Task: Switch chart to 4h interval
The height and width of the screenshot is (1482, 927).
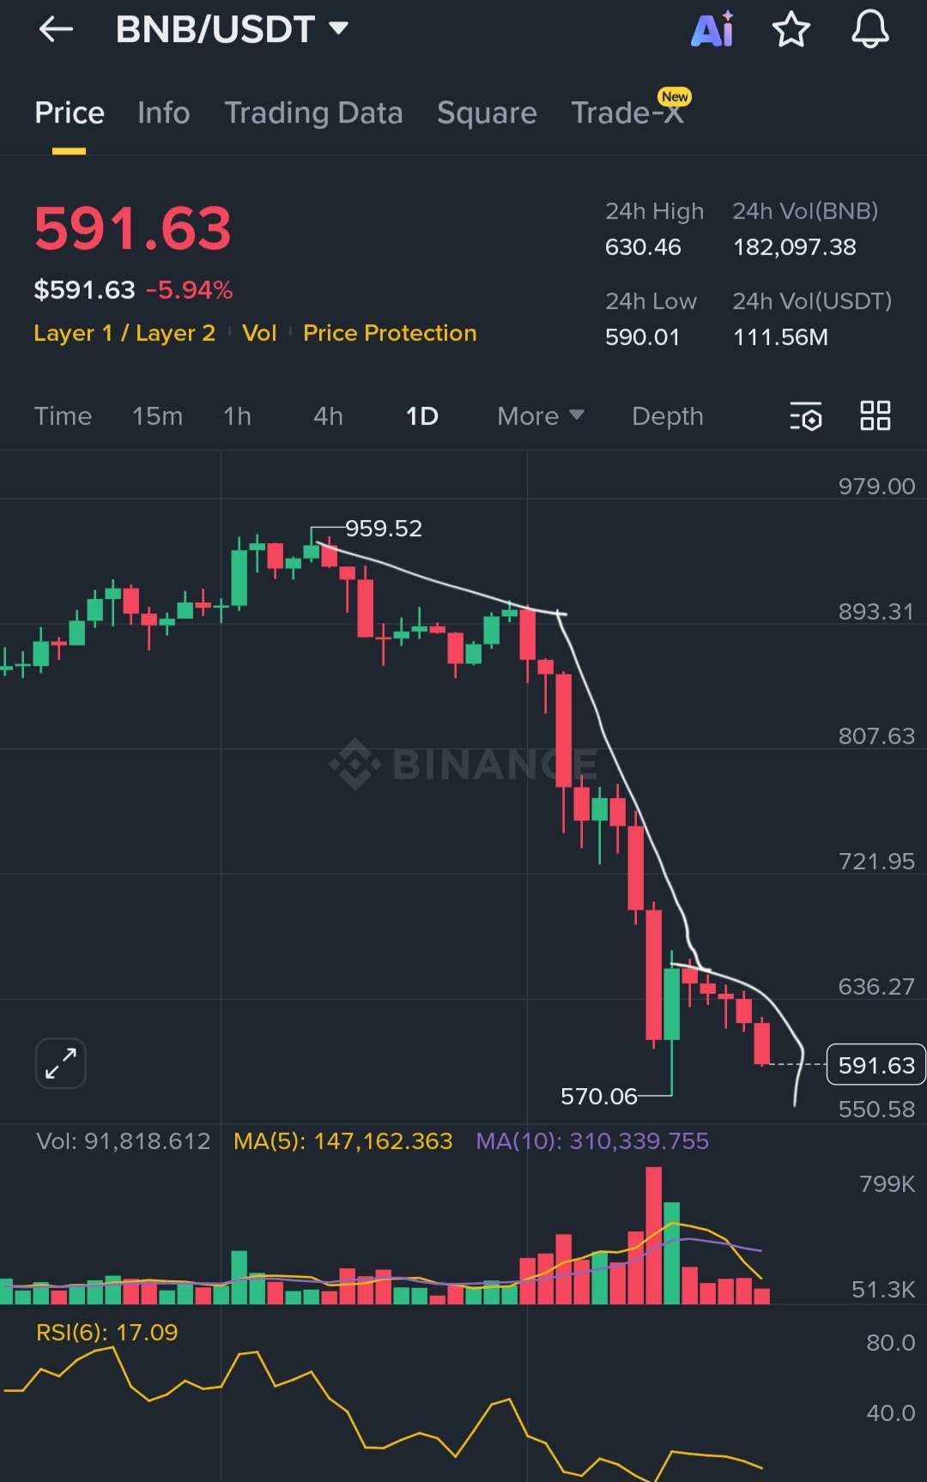Action: click(x=328, y=416)
